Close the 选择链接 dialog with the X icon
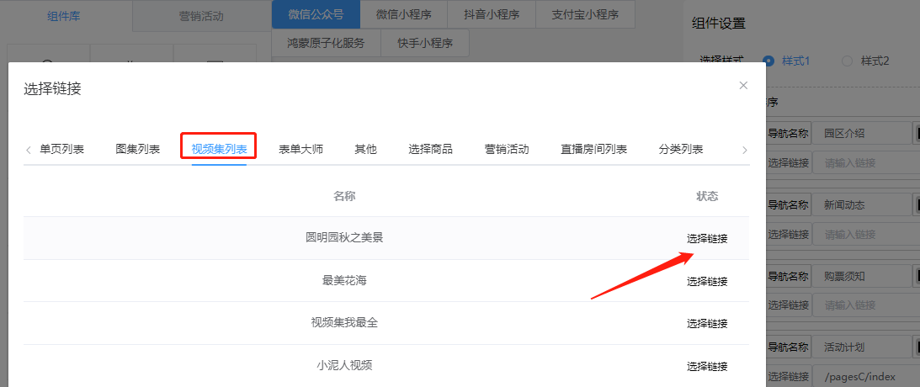This screenshot has width=920, height=387. (x=742, y=85)
